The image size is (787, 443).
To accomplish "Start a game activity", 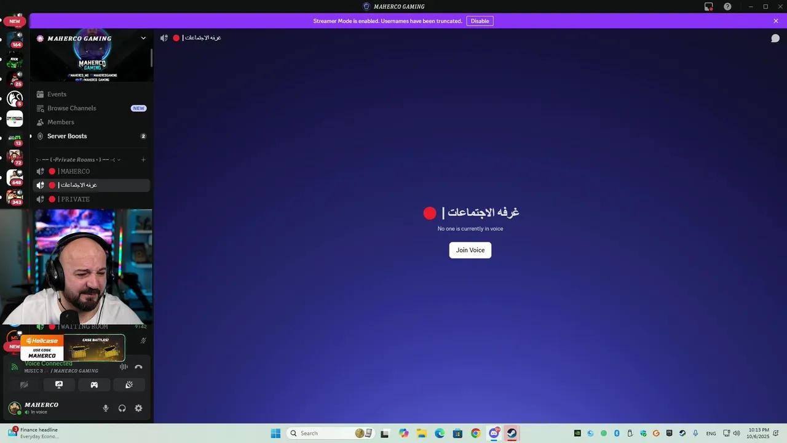I will point(94,385).
